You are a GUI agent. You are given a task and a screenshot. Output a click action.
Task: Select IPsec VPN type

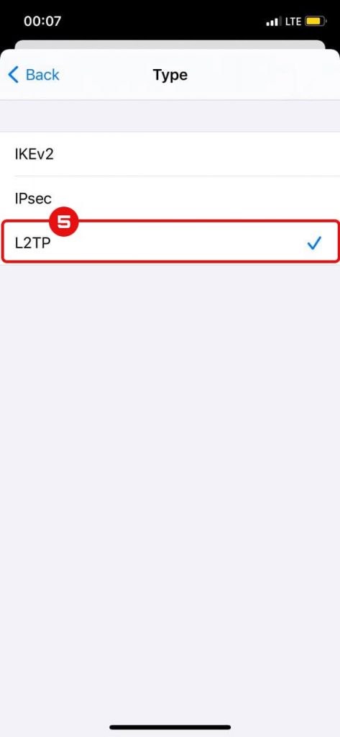[170, 199]
